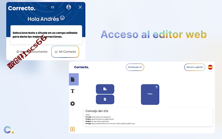This screenshot has width=222, height=139.
Task: Click the smiley icon beside Hola Andrés
Action: [62, 18]
